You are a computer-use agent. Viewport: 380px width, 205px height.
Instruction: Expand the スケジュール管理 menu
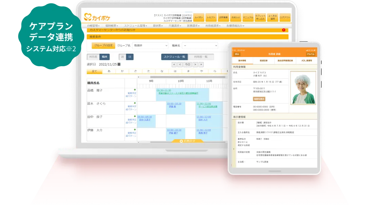click(135, 25)
